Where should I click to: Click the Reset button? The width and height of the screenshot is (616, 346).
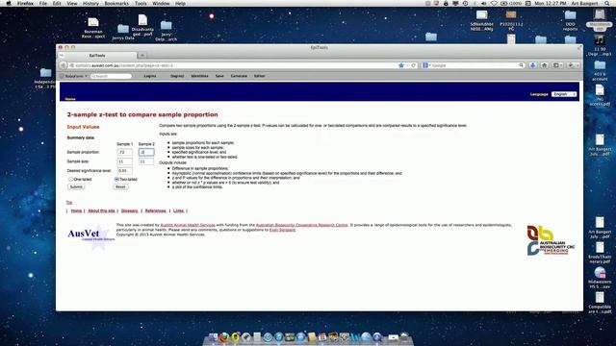point(120,187)
